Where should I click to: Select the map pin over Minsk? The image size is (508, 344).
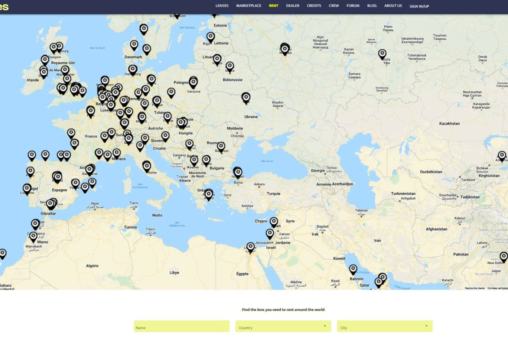click(230, 66)
